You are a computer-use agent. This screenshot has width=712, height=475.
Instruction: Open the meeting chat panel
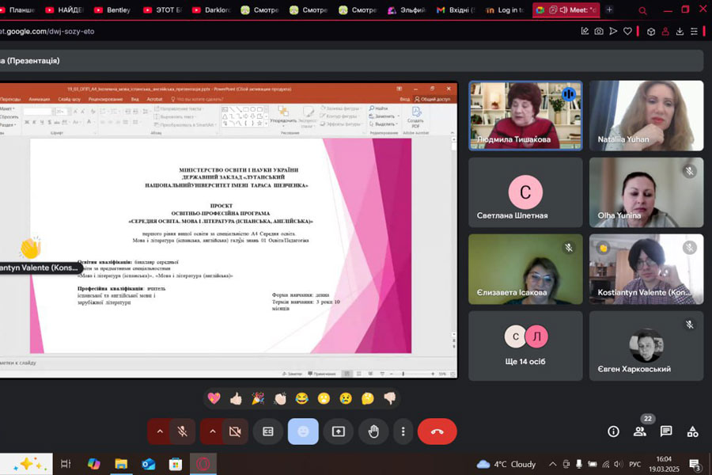coord(666,431)
